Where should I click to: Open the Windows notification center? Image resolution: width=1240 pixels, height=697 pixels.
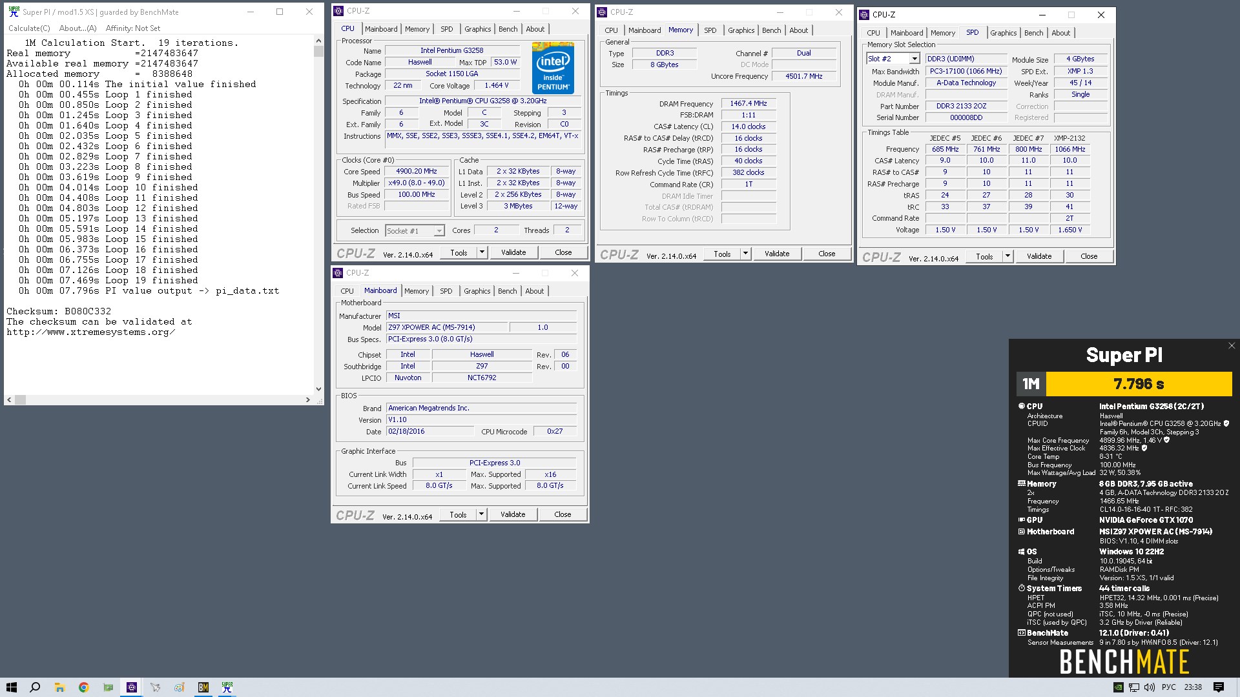point(1219,687)
